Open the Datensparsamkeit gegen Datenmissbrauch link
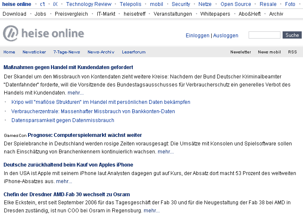Viewport: 303px width, 217px height. pos(63,120)
